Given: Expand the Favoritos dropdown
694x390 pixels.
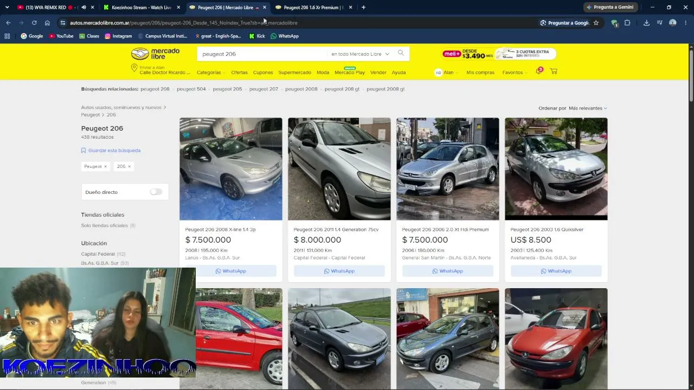Looking at the screenshot, I should click(514, 73).
